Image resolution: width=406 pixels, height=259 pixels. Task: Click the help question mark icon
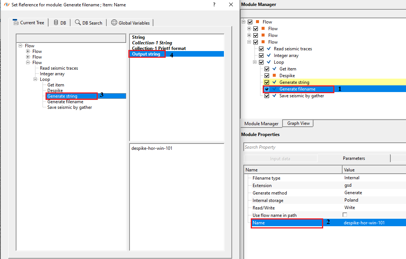[x=214, y=4]
